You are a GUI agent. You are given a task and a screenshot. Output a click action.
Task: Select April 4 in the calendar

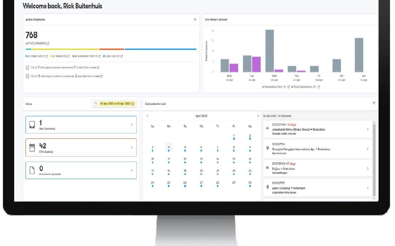tap(169, 147)
